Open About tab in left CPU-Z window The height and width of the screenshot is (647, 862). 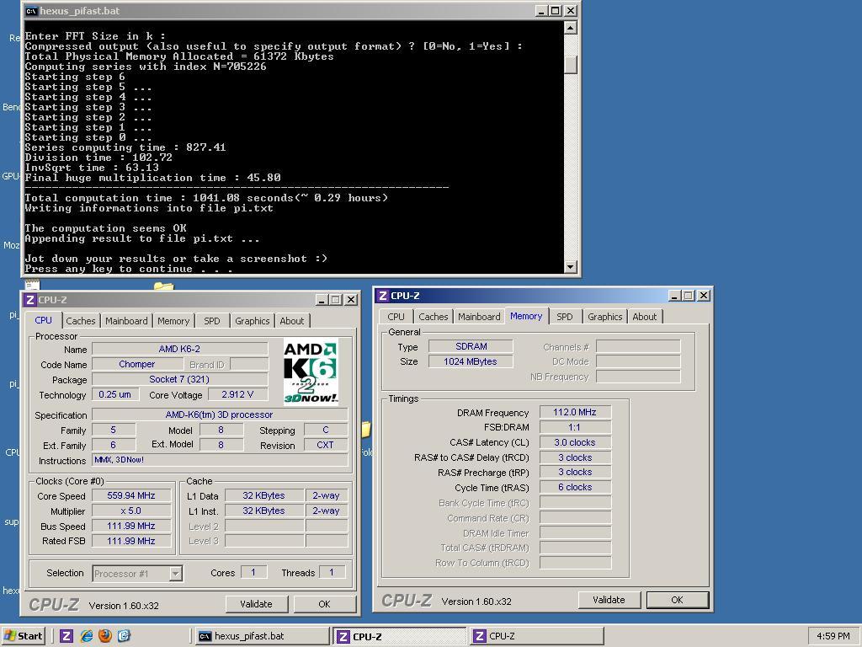pyautogui.click(x=292, y=321)
